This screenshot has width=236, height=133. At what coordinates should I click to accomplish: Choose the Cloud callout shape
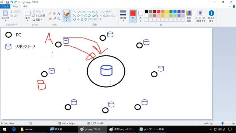point(97,19)
